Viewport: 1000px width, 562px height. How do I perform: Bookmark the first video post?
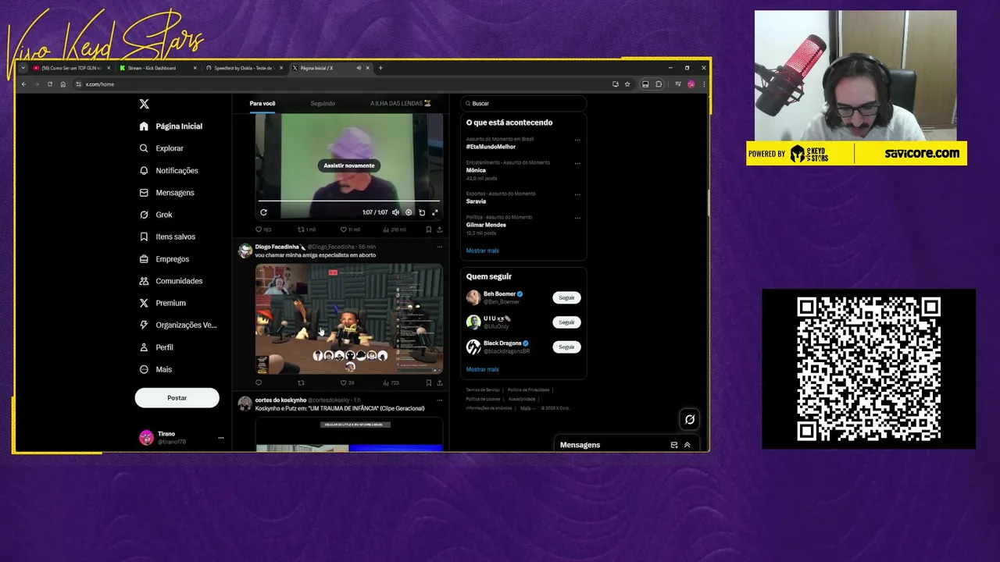pos(428,229)
